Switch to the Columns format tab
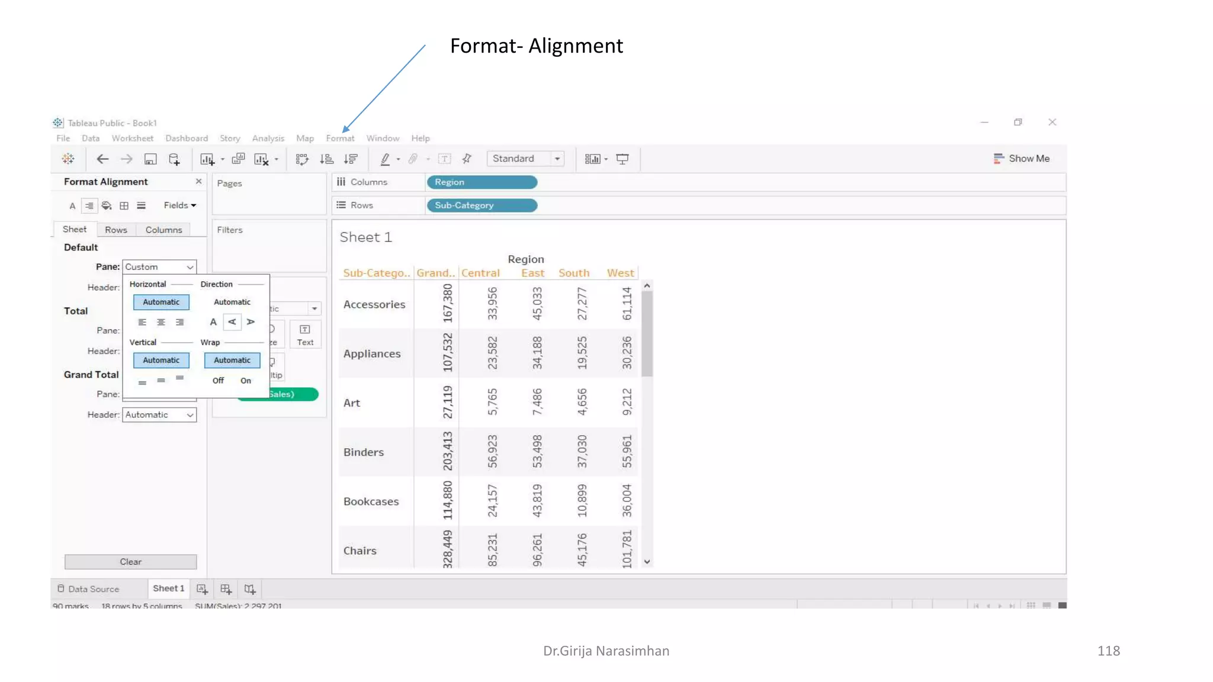Screen dimensions: 1213x682 [163, 230]
